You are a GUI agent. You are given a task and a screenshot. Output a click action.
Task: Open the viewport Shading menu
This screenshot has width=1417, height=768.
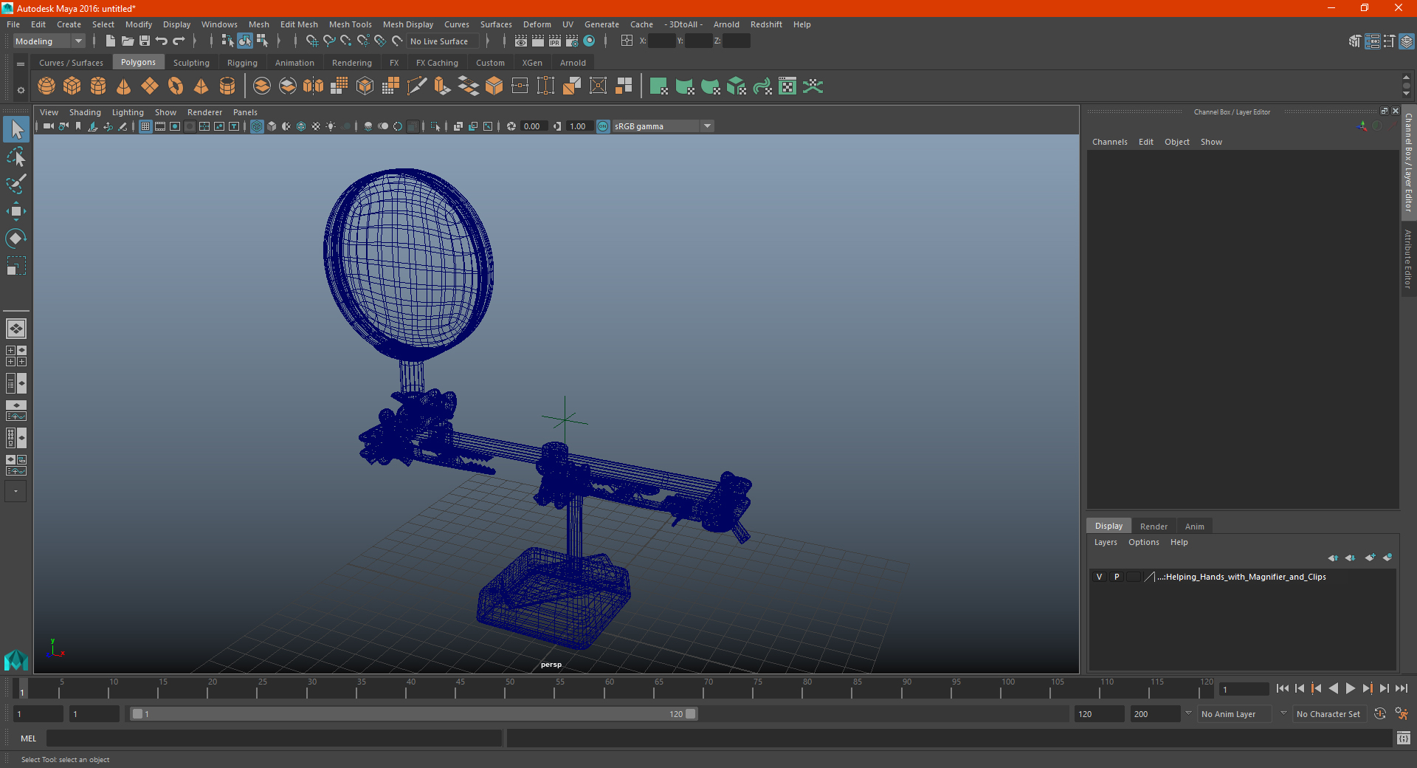pyautogui.click(x=85, y=112)
